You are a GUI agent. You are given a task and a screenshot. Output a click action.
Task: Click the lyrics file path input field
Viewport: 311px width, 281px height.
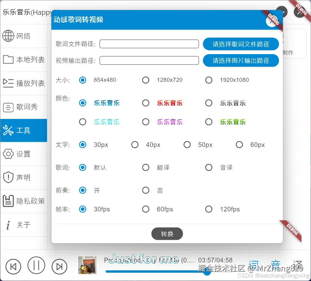149,44
